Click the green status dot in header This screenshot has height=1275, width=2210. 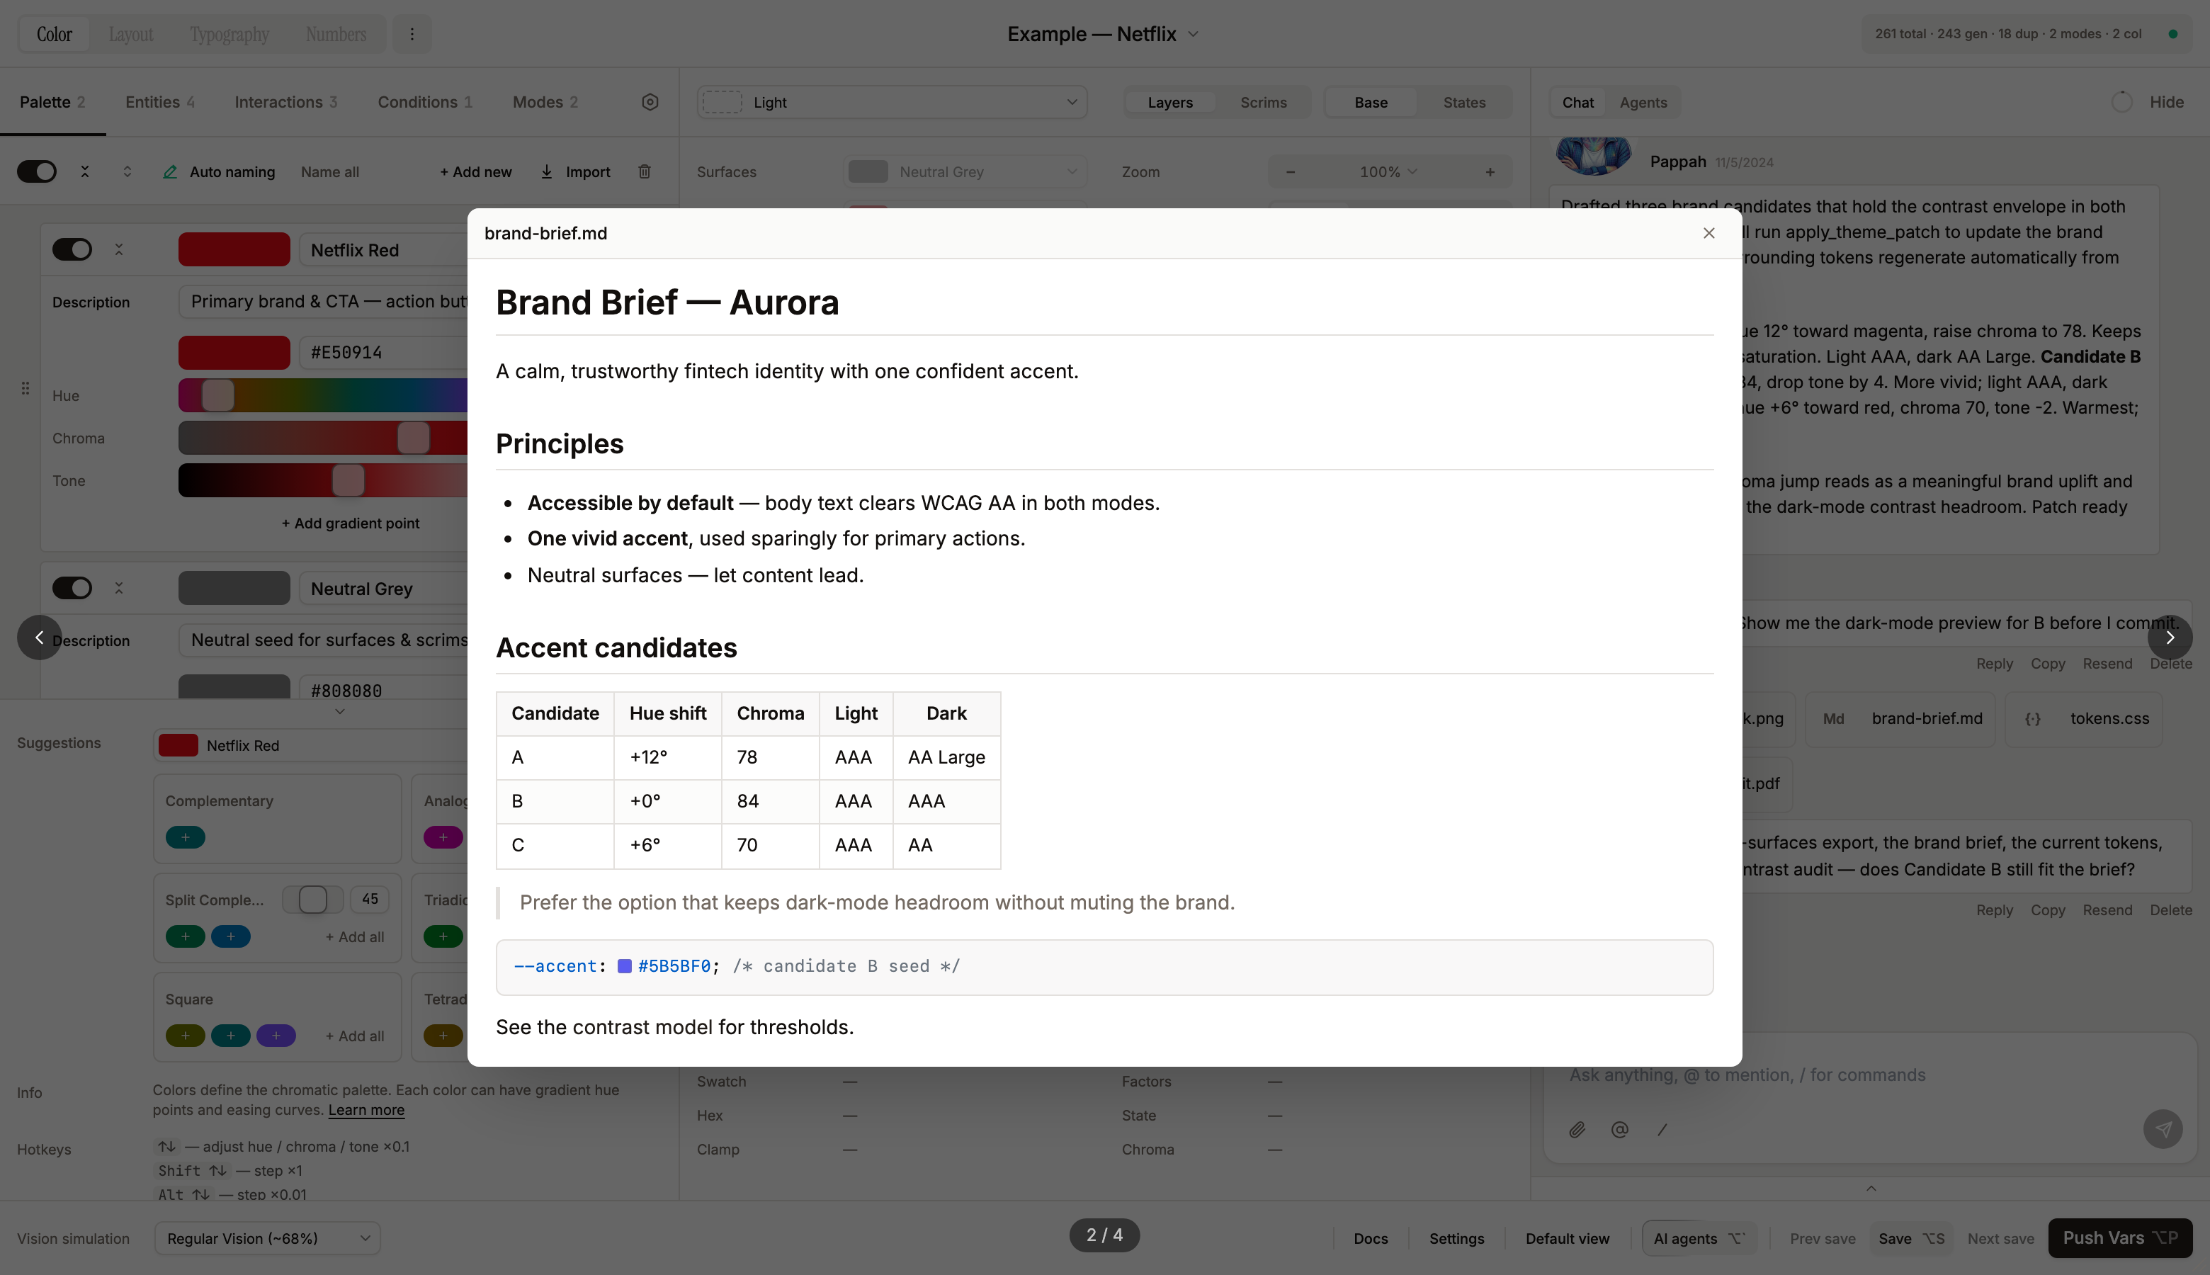(2172, 34)
